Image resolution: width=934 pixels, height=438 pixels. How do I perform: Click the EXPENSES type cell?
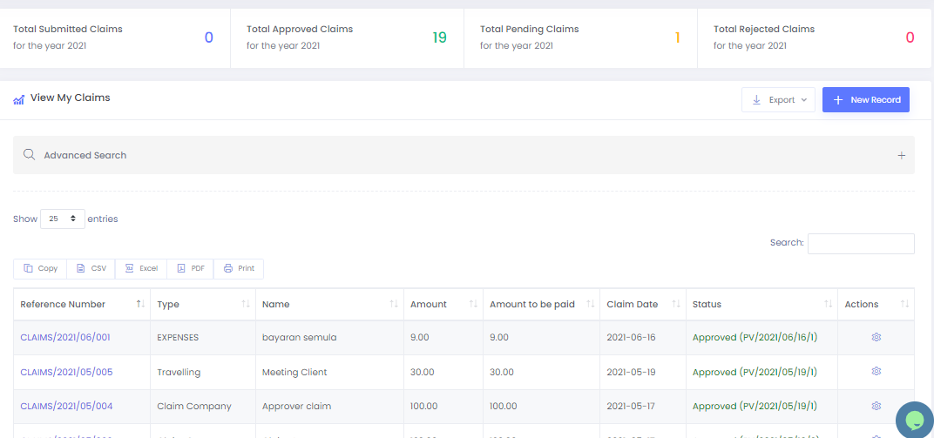[178, 338]
